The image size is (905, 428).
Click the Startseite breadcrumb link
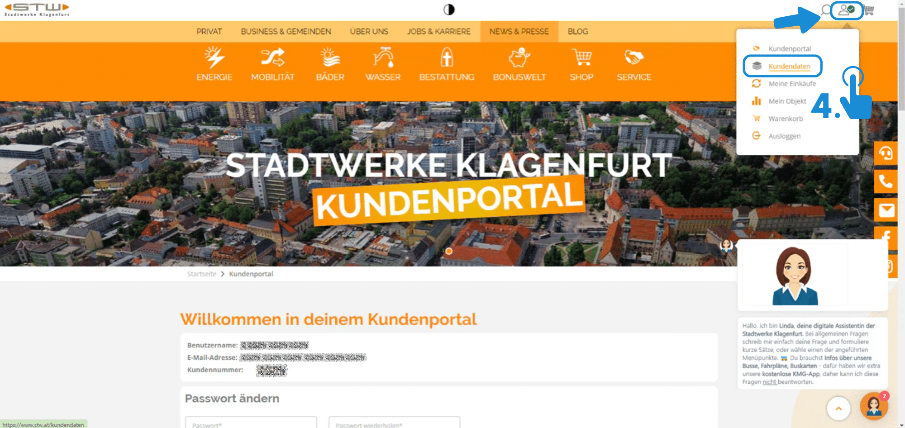201,274
